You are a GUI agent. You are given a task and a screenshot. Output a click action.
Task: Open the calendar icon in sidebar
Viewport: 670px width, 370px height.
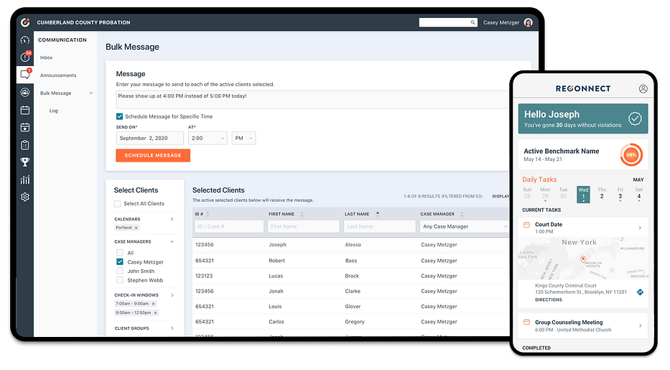click(25, 110)
